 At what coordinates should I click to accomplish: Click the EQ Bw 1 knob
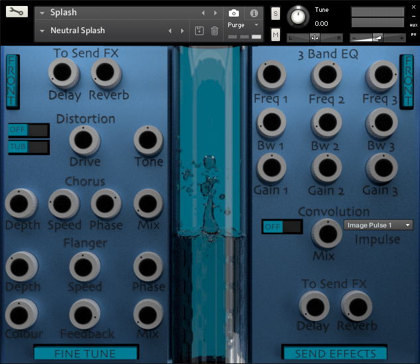[271, 123]
